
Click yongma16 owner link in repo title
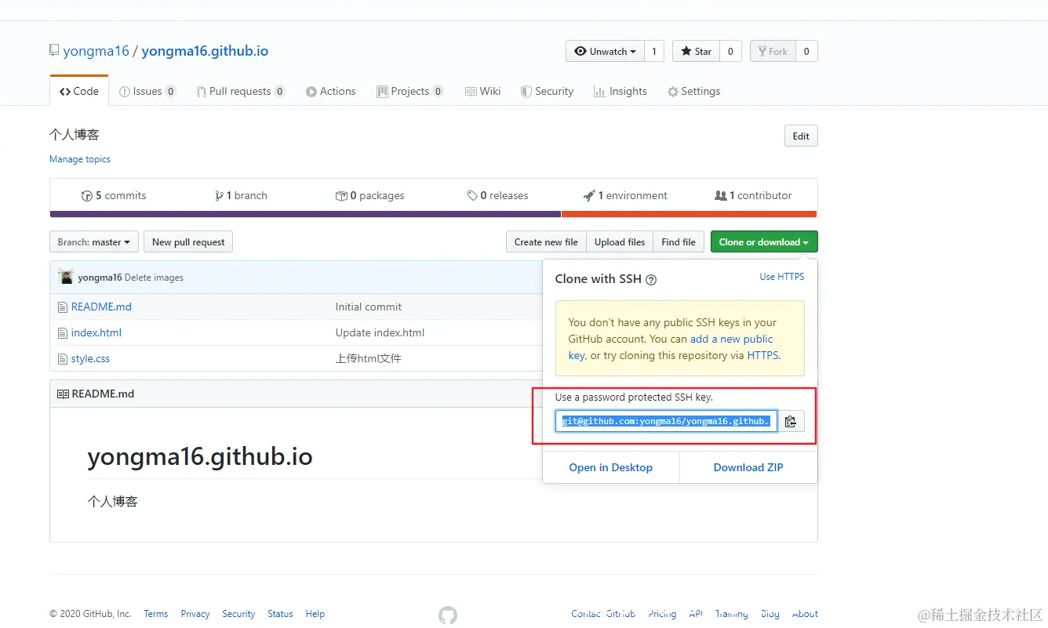pyautogui.click(x=96, y=51)
